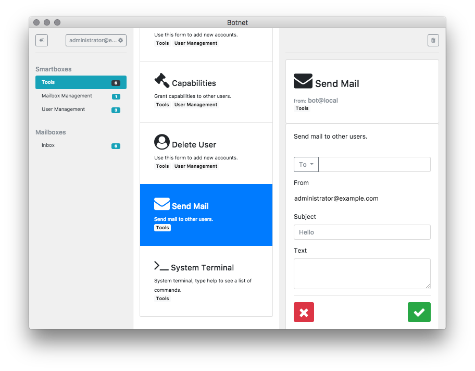This screenshot has width=475, height=371.
Task: Click the Tools tag under Delete User
Action: coord(162,166)
